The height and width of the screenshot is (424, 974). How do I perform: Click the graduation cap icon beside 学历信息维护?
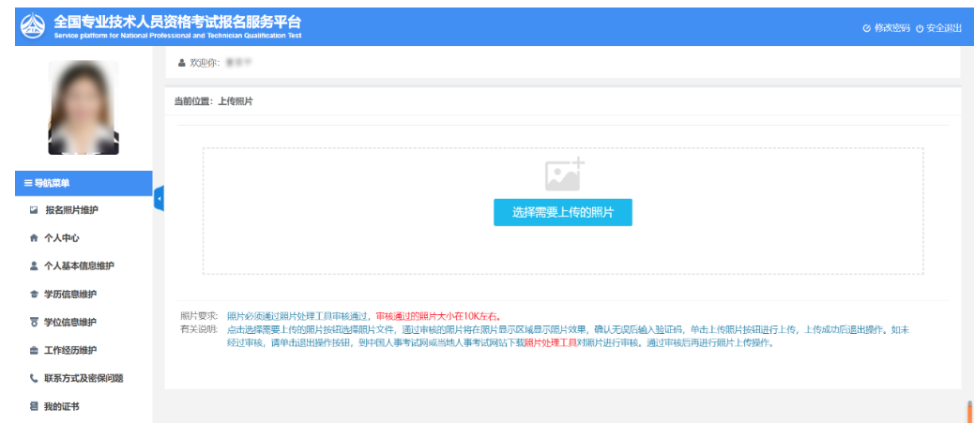coord(34,295)
